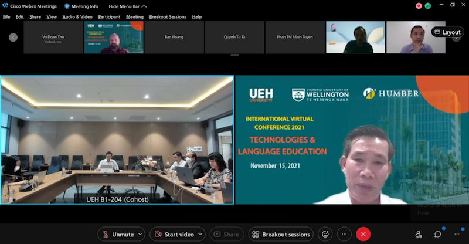Select thumbnail of man with stairs background

[355, 38]
